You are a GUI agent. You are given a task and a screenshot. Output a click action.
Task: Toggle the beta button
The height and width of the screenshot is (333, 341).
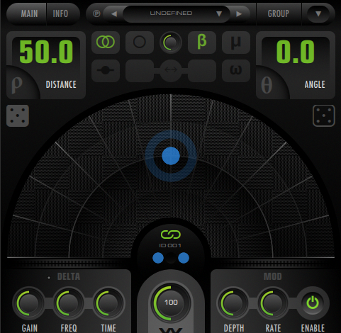click(x=202, y=43)
